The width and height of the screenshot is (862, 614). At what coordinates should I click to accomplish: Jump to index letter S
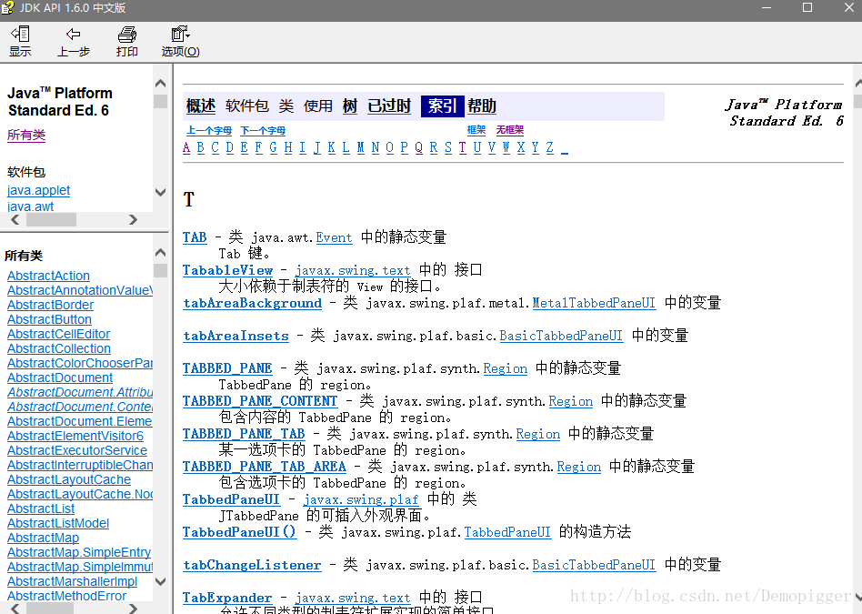[x=448, y=147]
